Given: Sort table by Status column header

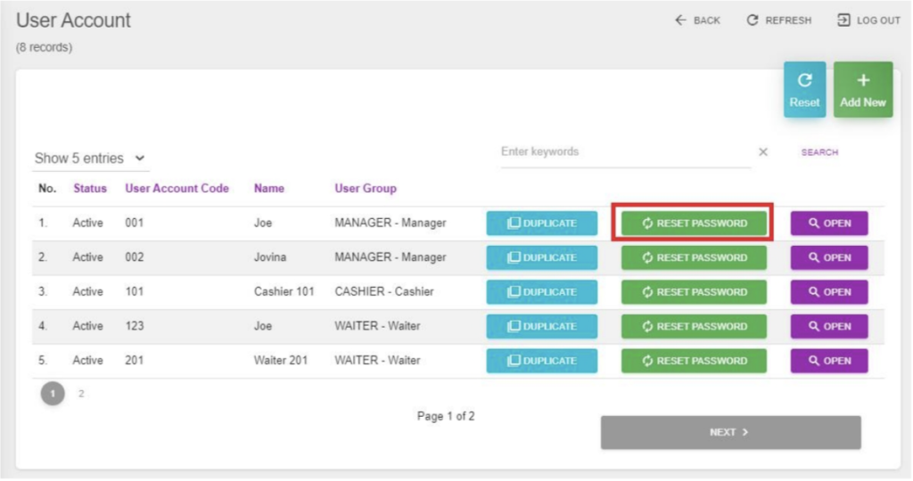Looking at the screenshot, I should [x=90, y=189].
